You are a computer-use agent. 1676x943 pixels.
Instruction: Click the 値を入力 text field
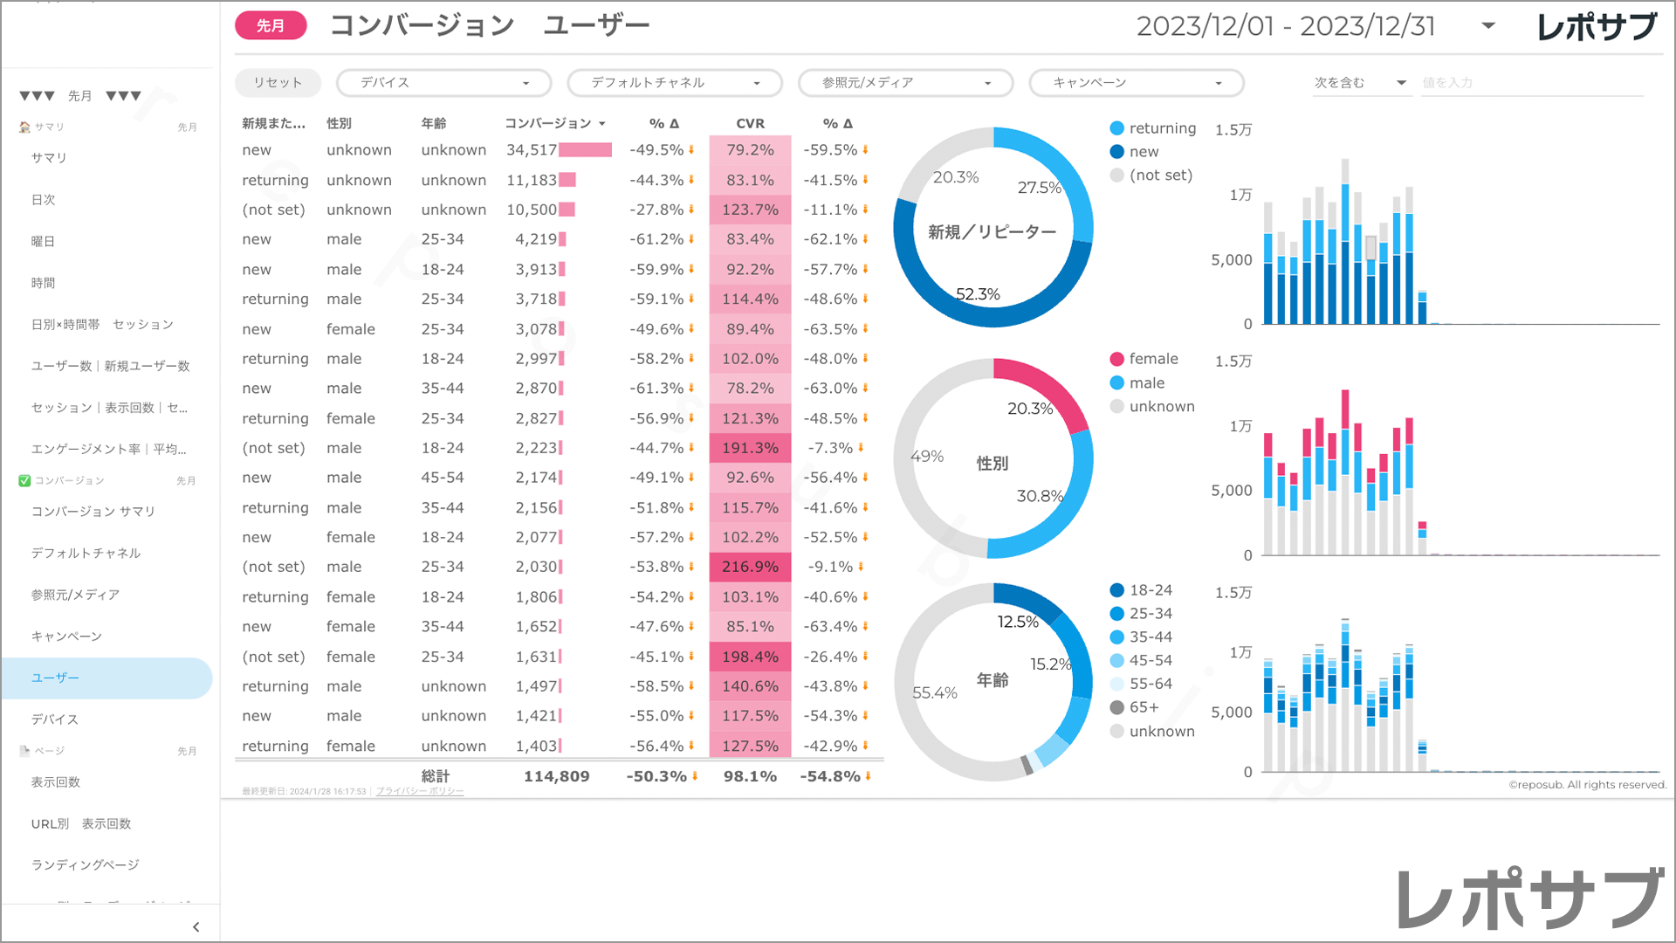1531,83
